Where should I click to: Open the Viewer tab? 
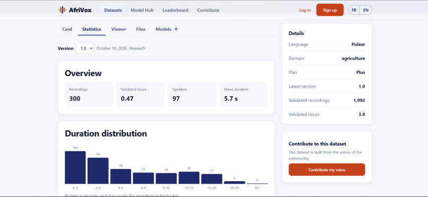point(118,29)
